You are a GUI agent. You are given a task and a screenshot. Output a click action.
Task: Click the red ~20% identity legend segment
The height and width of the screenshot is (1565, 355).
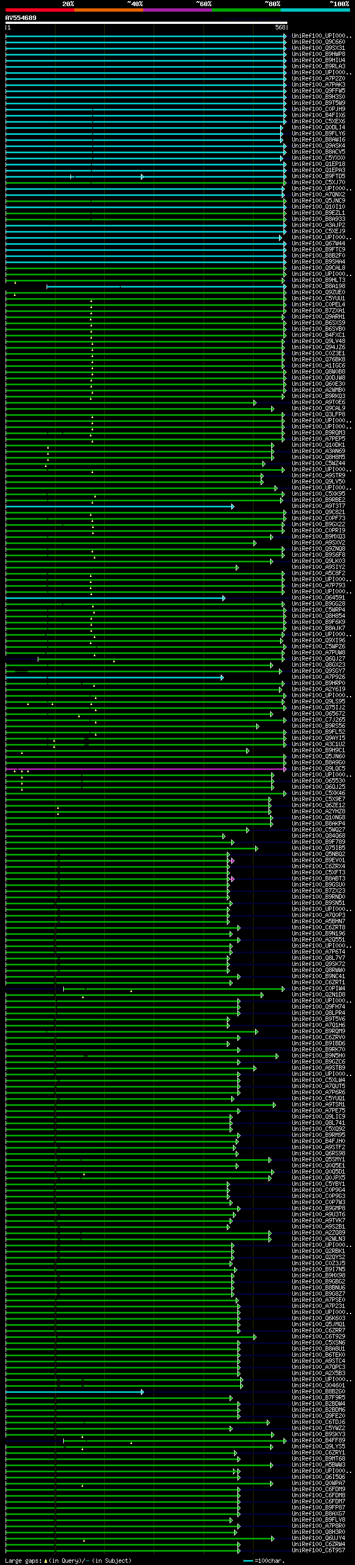[x=39, y=10]
